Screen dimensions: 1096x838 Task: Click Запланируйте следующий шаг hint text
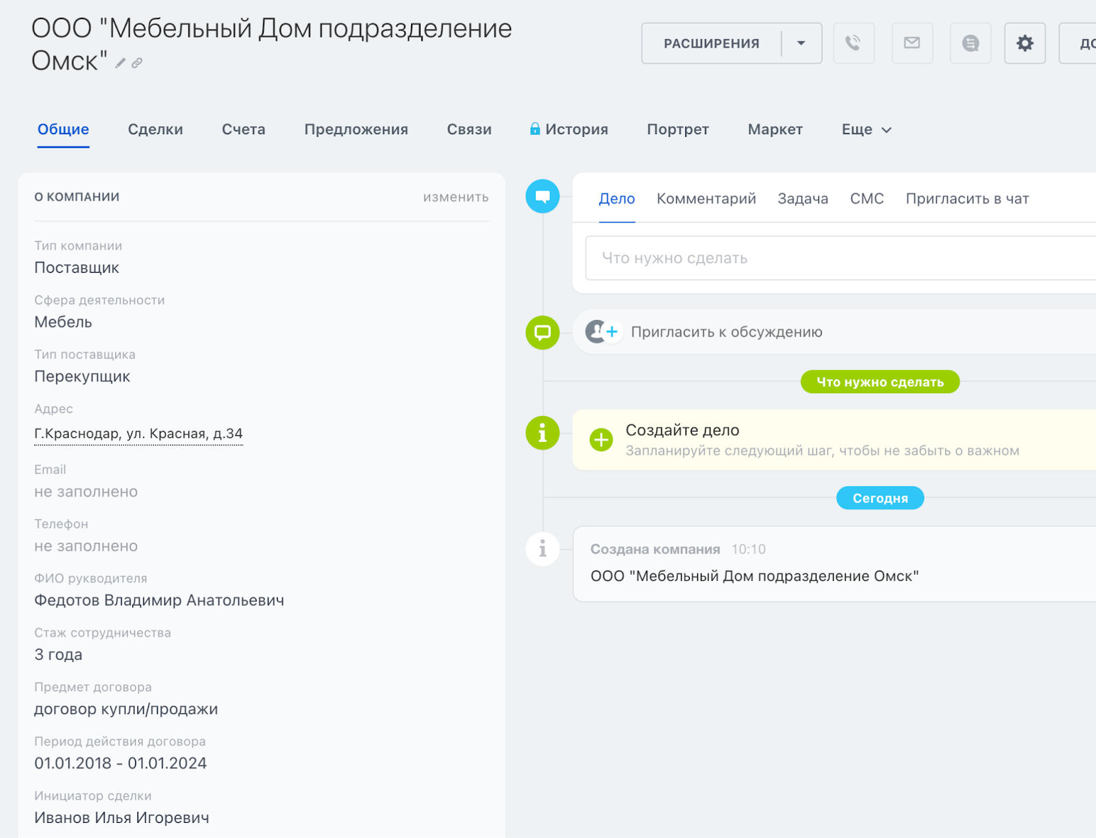822,451
